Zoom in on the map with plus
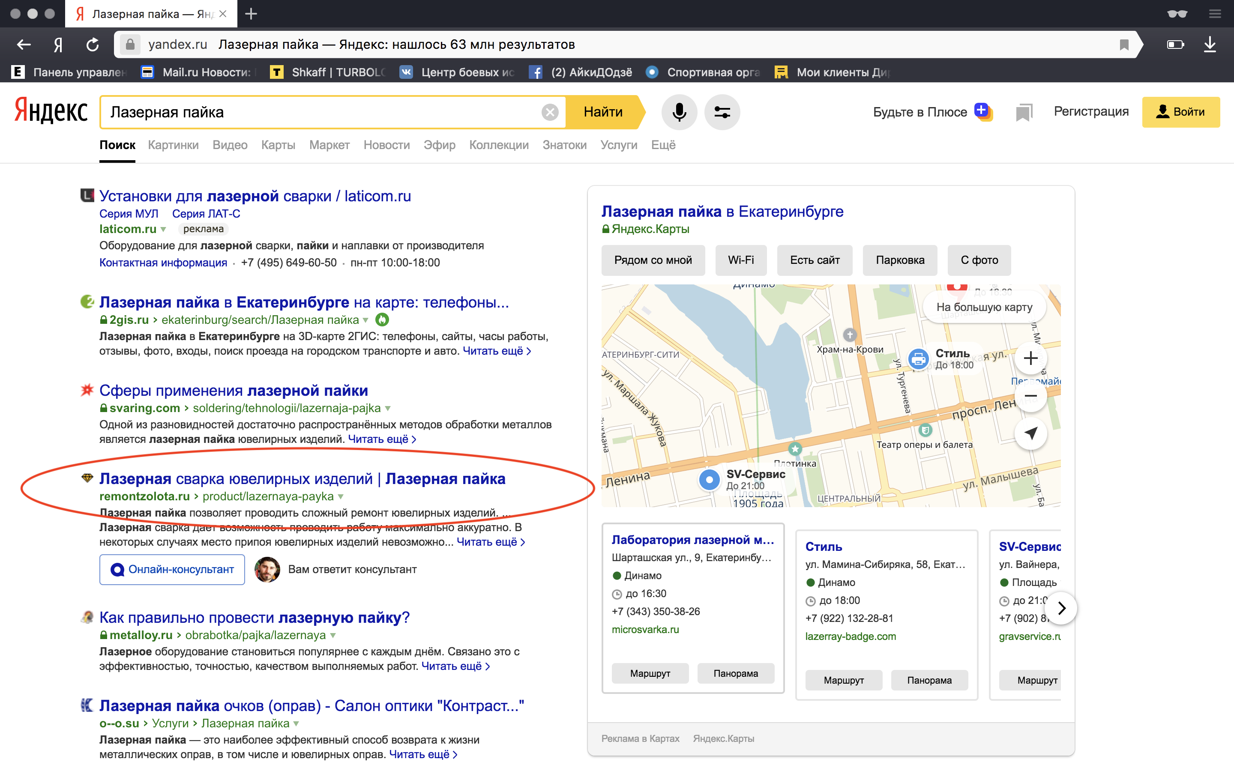 [1030, 358]
